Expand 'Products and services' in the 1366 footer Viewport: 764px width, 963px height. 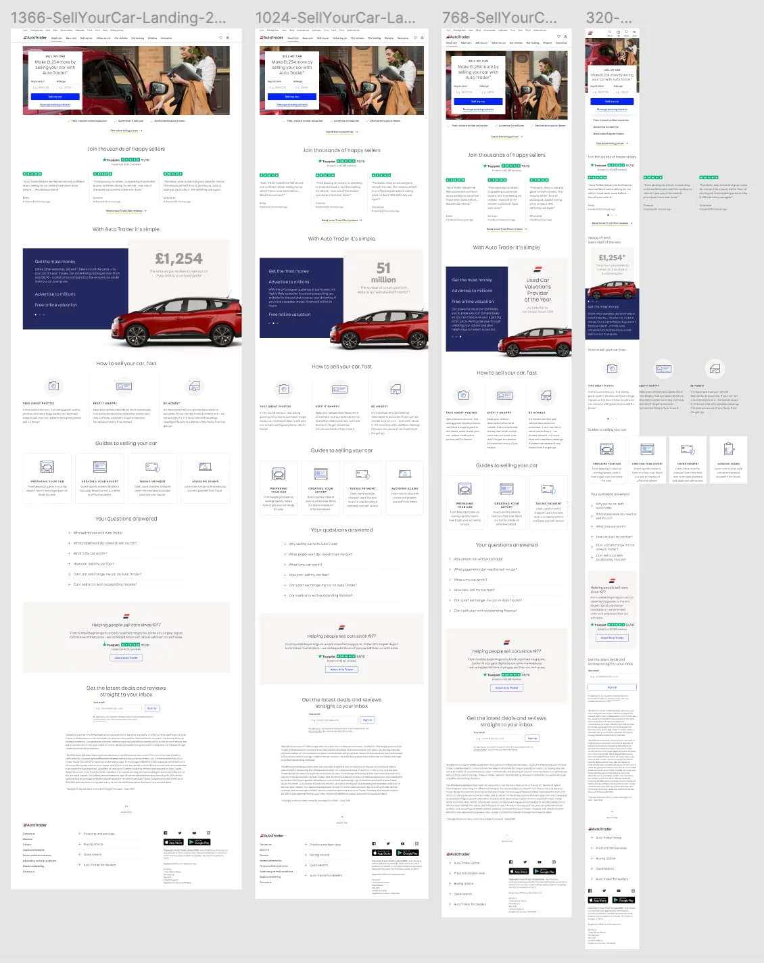98,834
